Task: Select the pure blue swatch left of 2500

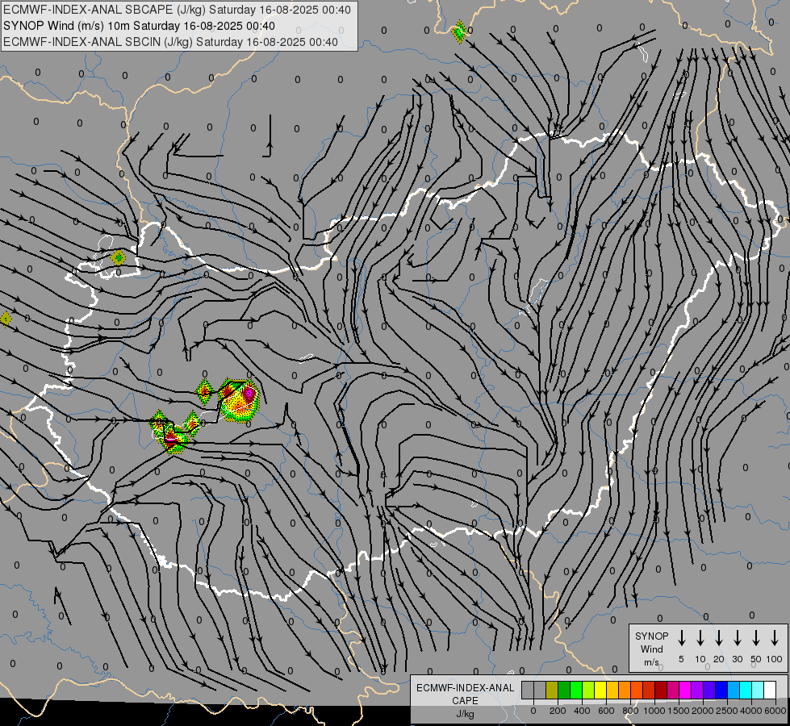Action: (x=722, y=690)
